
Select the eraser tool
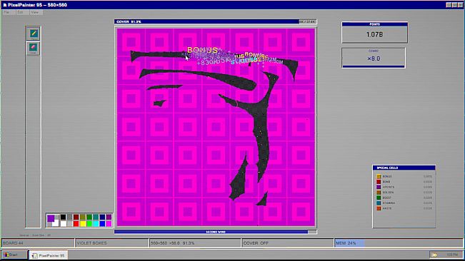pos(33,48)
